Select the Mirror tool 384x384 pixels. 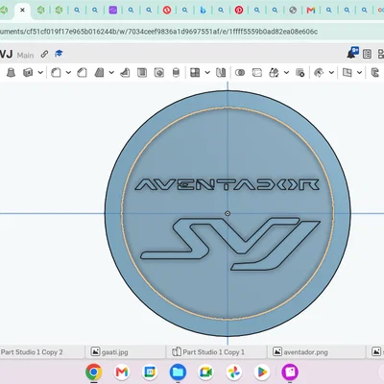click(221, 73)
